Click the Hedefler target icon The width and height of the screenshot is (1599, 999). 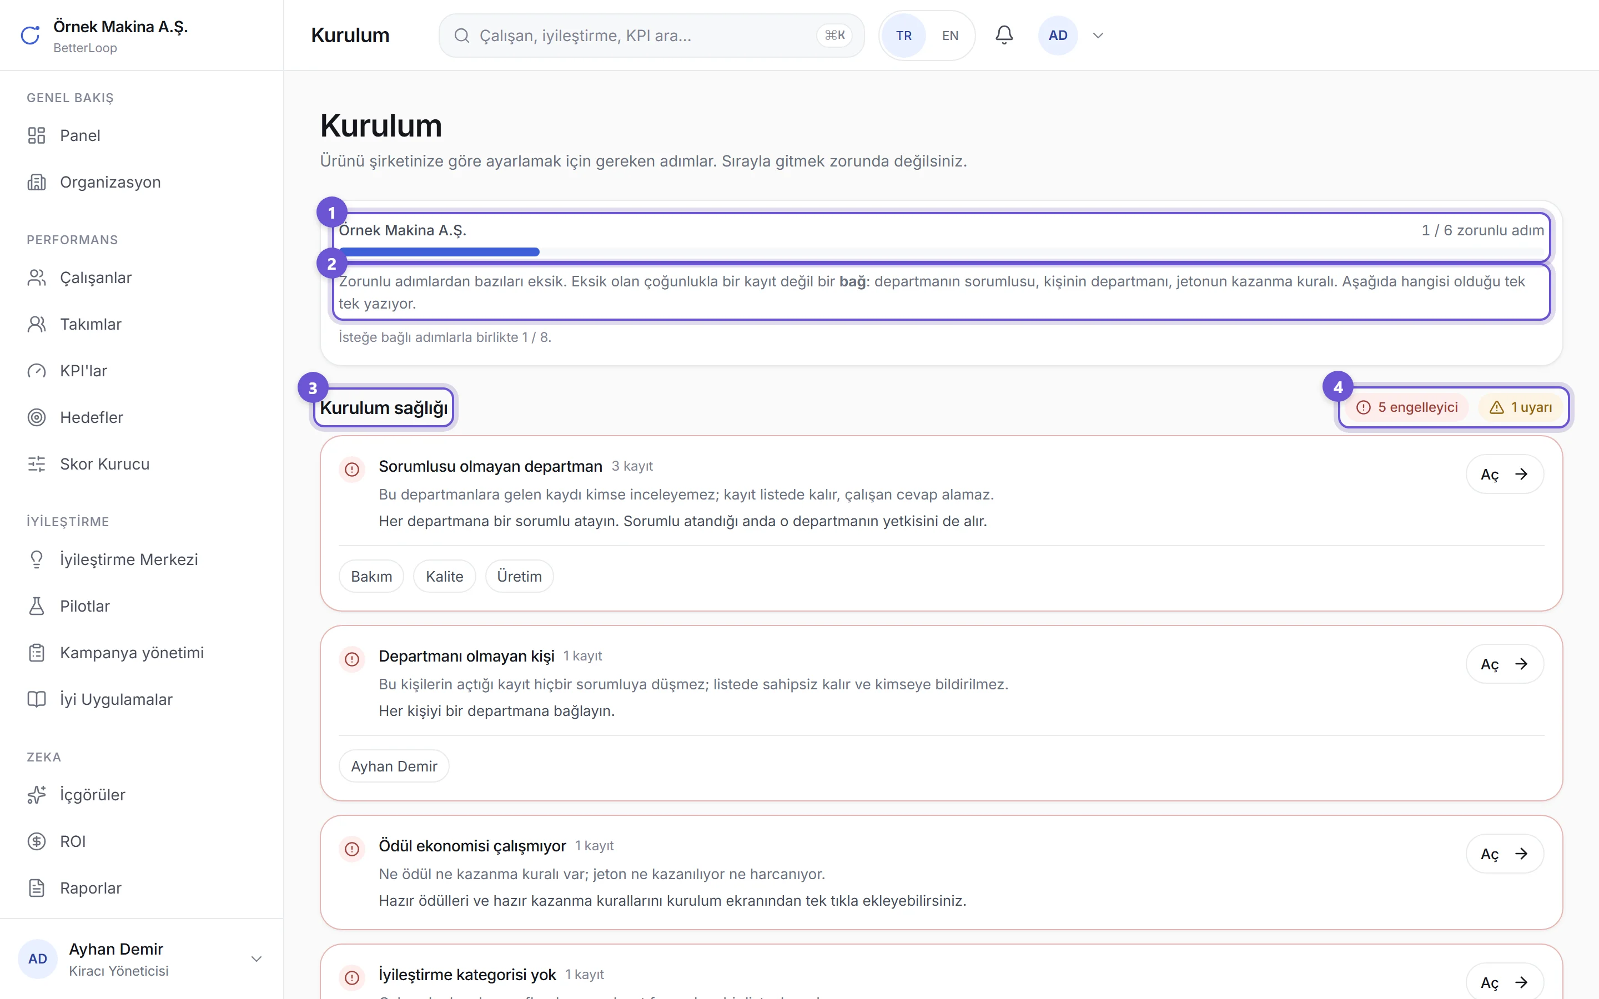point(36,417)
